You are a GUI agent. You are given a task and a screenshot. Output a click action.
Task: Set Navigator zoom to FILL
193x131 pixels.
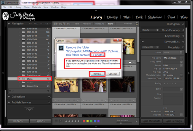pos(36,23)
